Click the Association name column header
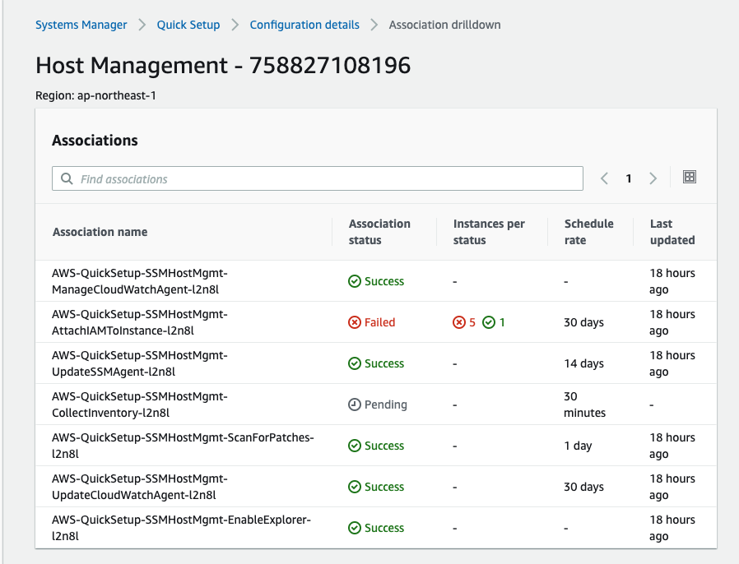Viewport: 739px width, 564px height. coord(100,232)
